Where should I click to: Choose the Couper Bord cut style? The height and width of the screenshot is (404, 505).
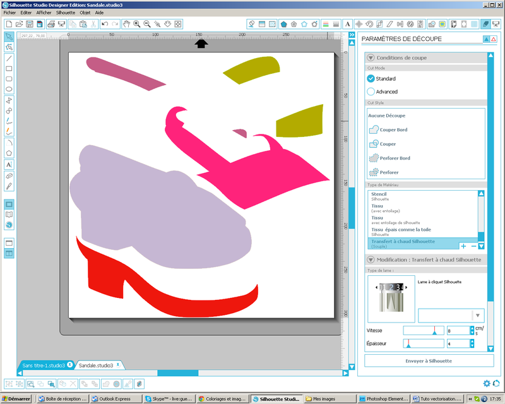click(393, 129)
